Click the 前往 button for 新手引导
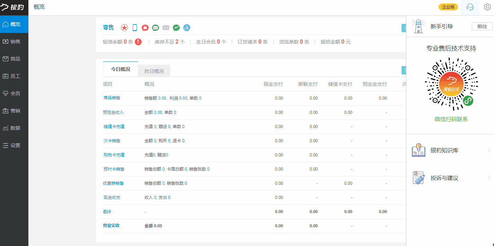Image resolution: width=494 pixels, height=246 pixels. tap(482, 26)
